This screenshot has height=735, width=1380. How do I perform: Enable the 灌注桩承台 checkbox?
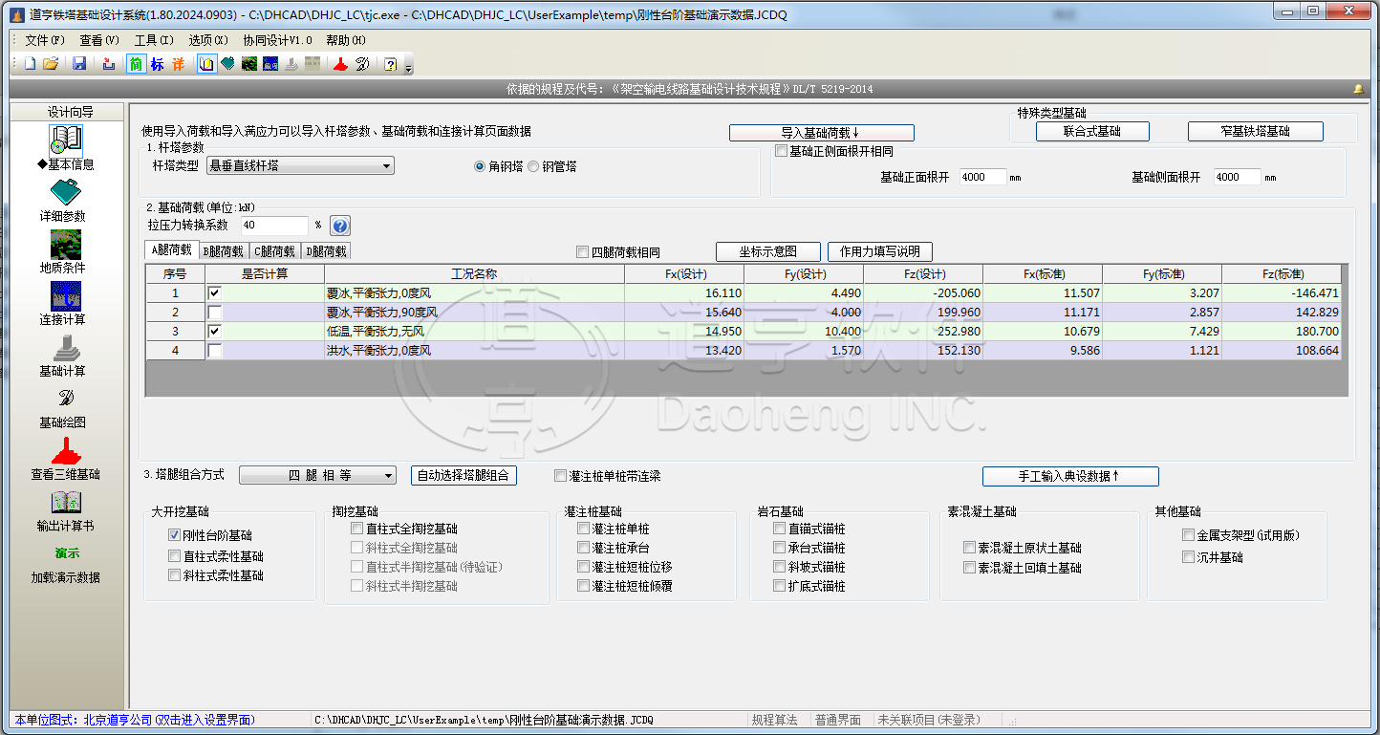584,548
